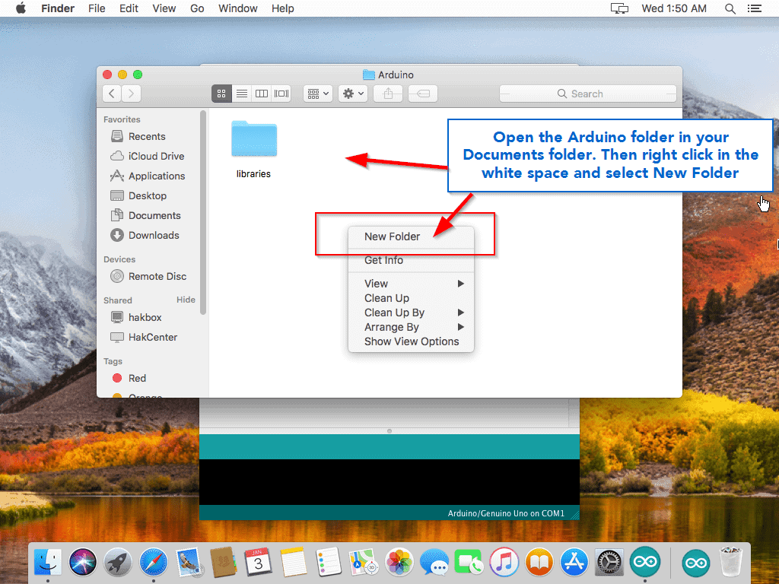Open the Edit menu
This screenshot has height=584, width=779.
coord(129,8)
